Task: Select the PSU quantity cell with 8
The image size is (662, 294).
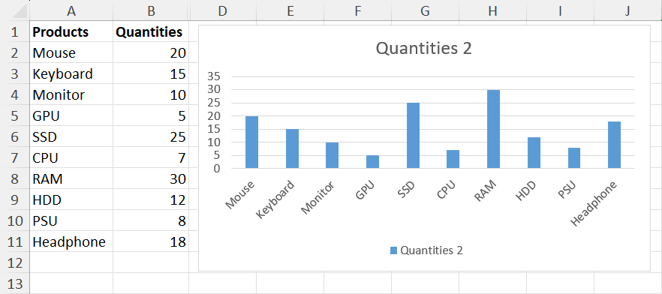Action: 151,221
